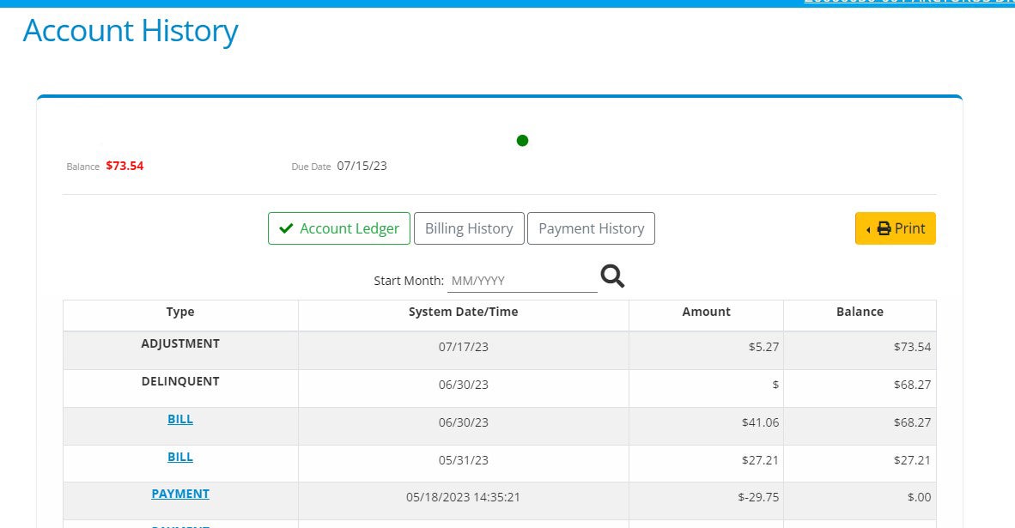Click the 07/15/23 due date value

[x=362, y=166]
